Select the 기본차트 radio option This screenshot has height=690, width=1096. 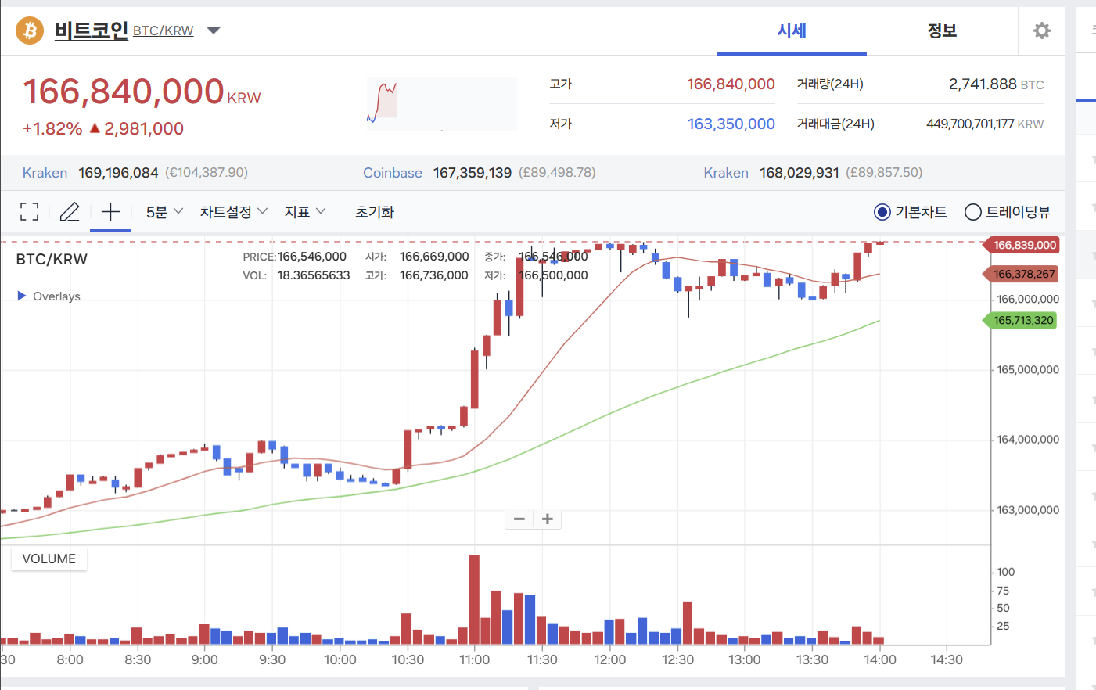[x=882, y=212]
